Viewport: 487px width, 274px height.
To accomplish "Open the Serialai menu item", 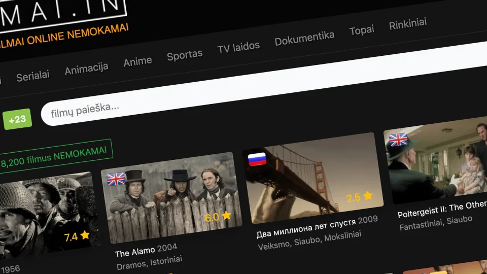I will coord(32,76).
